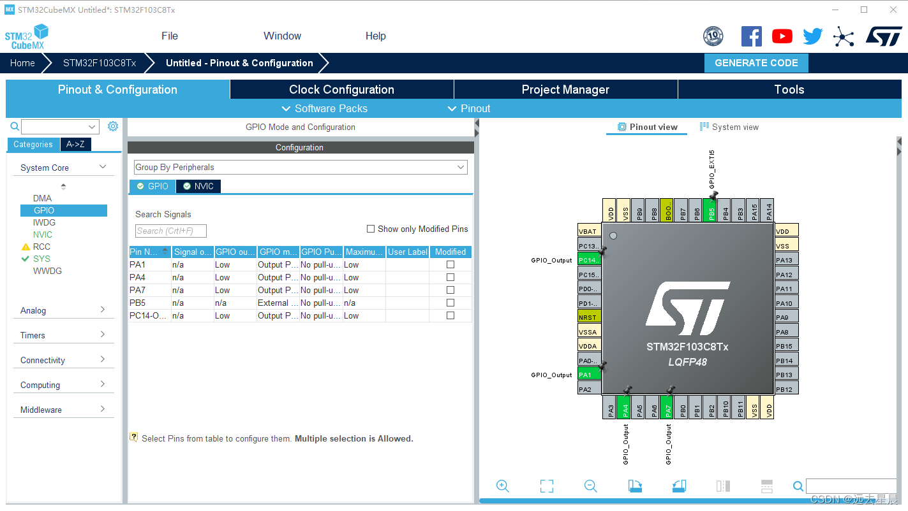
Task: Select RCC in System Core list
Action: coord(41,247)
